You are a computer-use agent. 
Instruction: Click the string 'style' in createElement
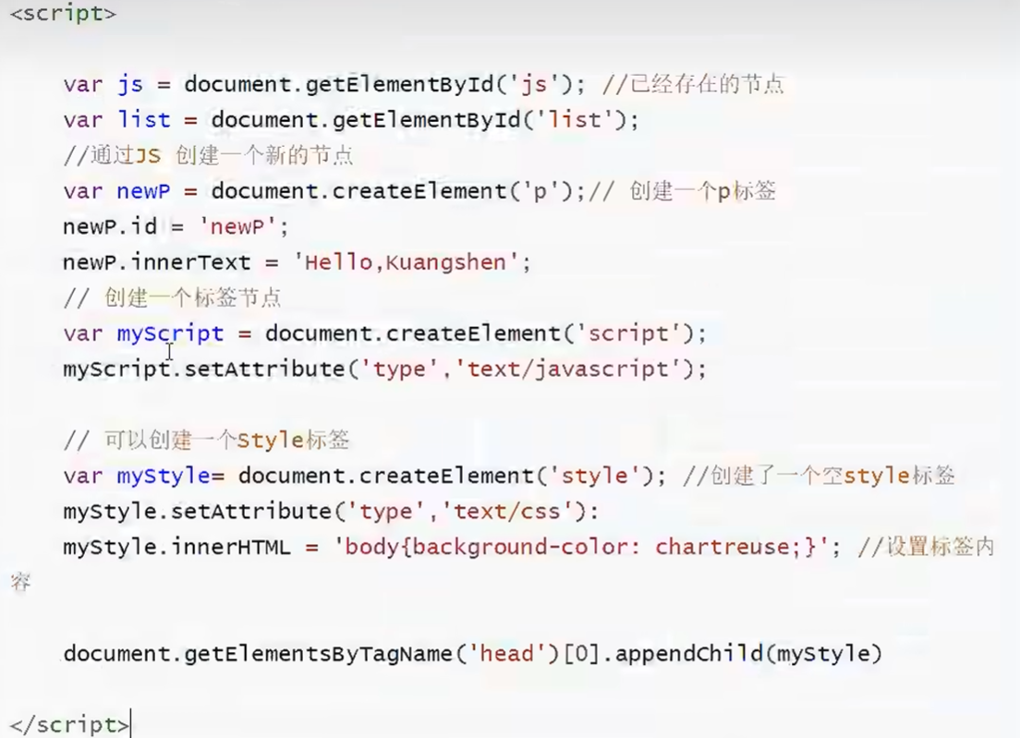pos(595,476)
